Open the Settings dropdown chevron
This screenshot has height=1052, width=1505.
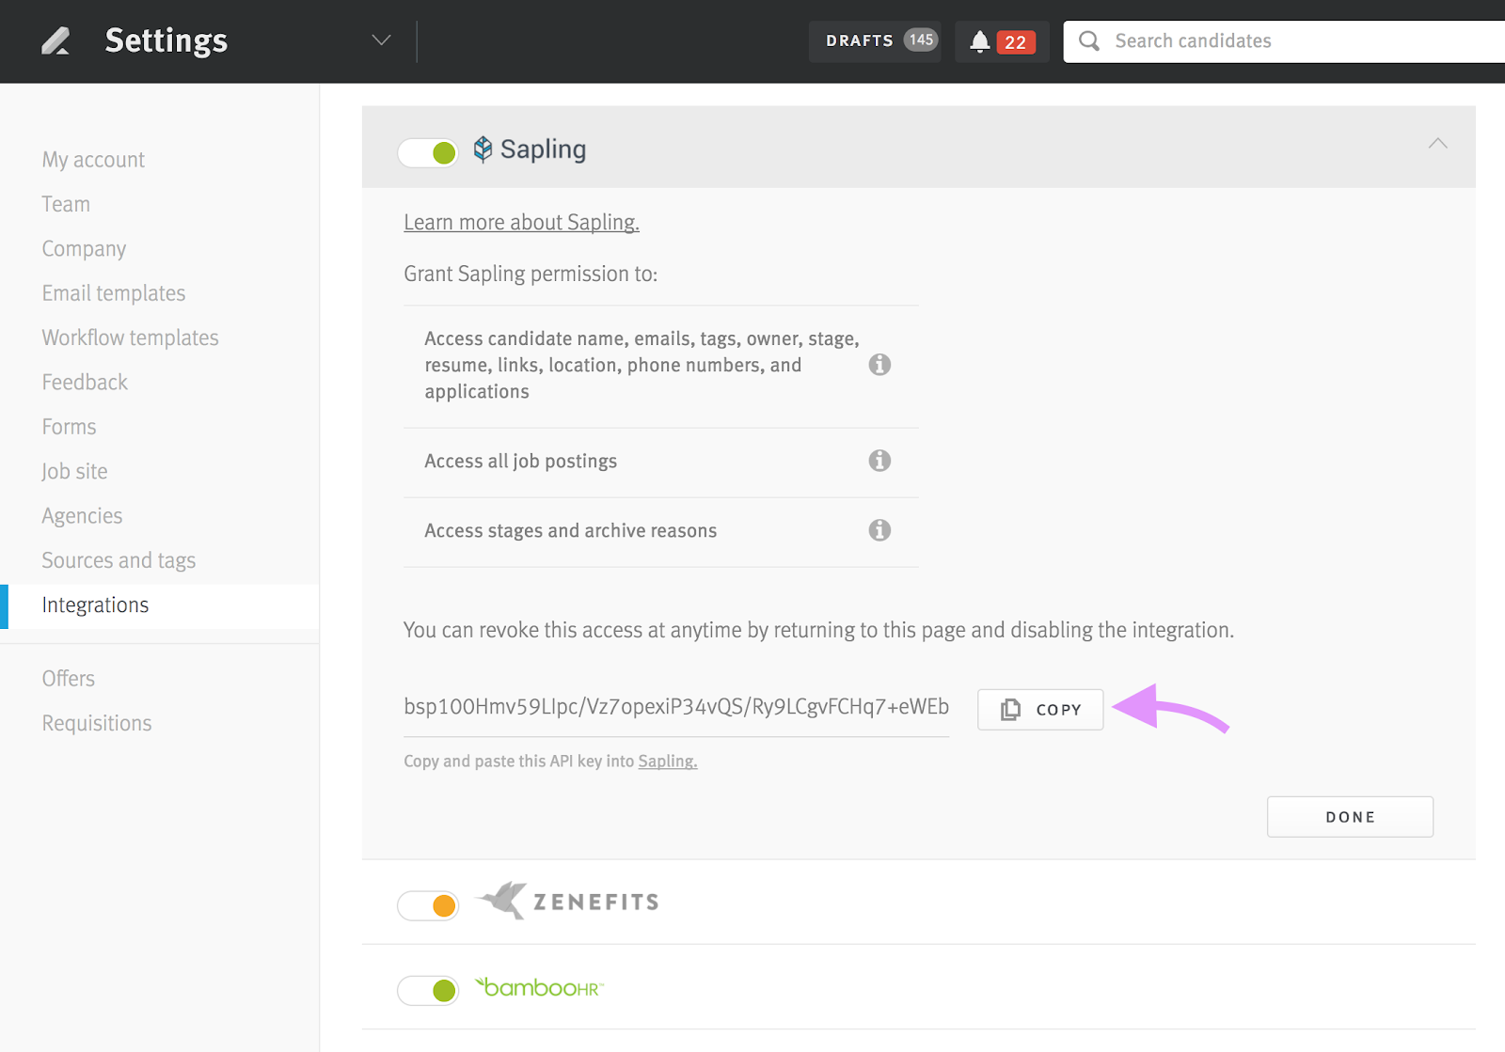click(381, 40)
